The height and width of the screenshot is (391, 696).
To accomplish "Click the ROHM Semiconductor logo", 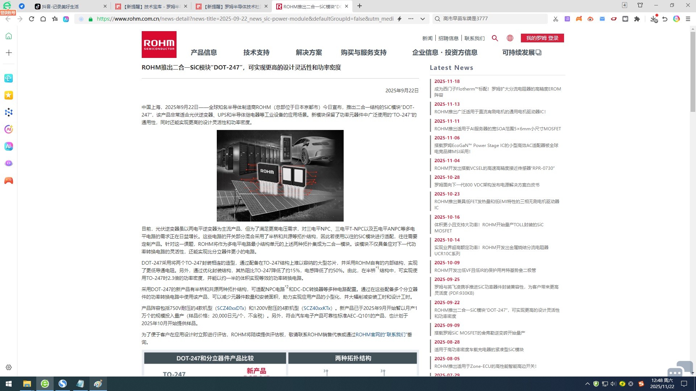I will (159, 45).
